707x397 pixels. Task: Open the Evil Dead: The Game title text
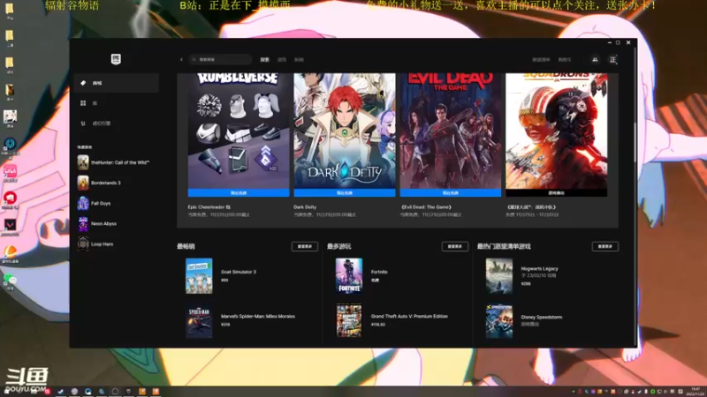pos(426,207)
